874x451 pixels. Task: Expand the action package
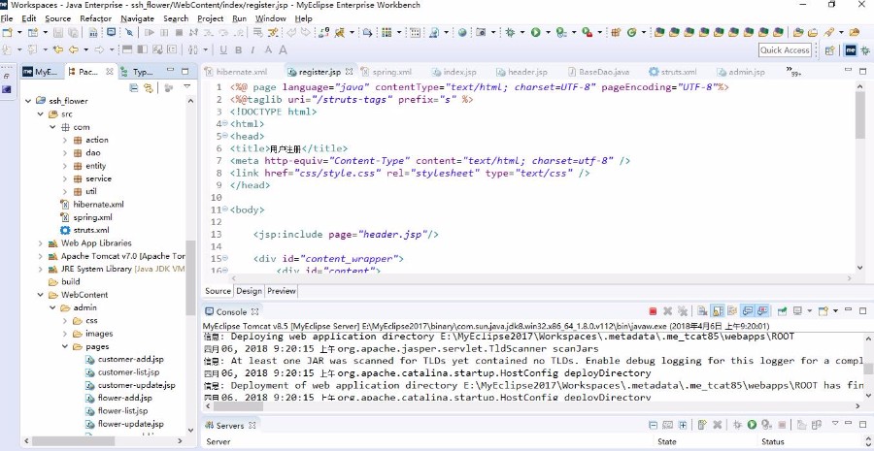[65, 140]
